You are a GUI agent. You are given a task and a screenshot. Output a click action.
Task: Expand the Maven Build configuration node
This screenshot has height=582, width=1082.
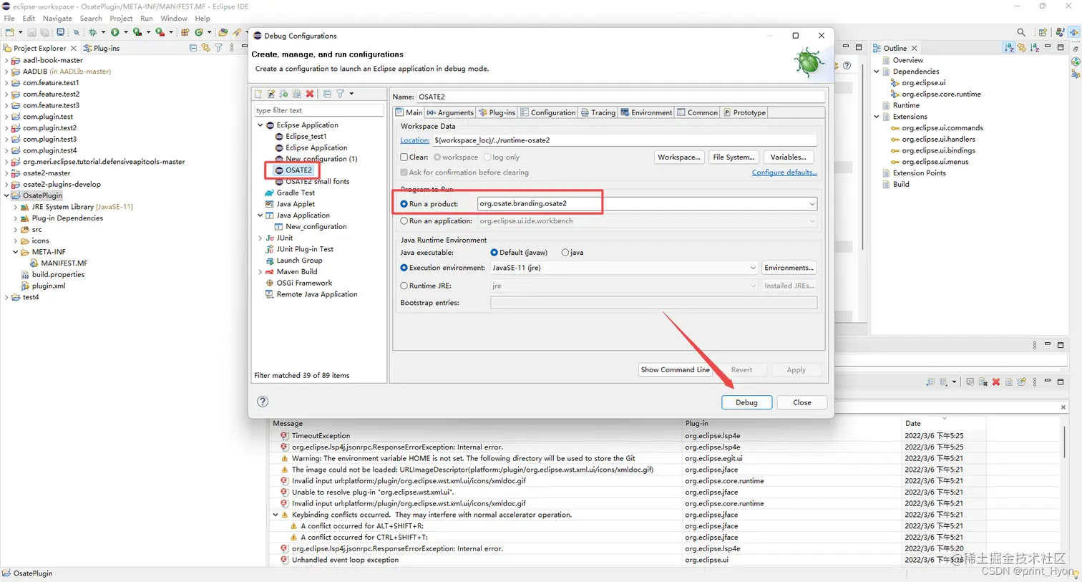[260, 272]
